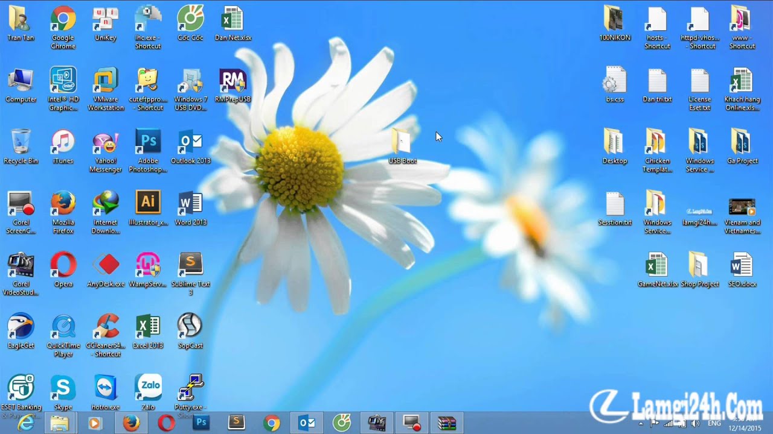Image resolution: width=773 pixels, height=434 pixels.
Task: Open the Excel 2013 desktop icon
Action: click(148, 331)
